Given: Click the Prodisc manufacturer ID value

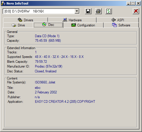Looking at the screenshot, I should click(x=49, y=66).
